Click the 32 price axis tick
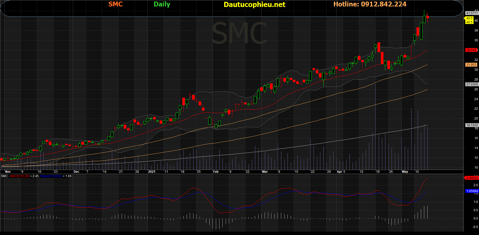This screenshot has height=235, width=479. coord(476,60)
